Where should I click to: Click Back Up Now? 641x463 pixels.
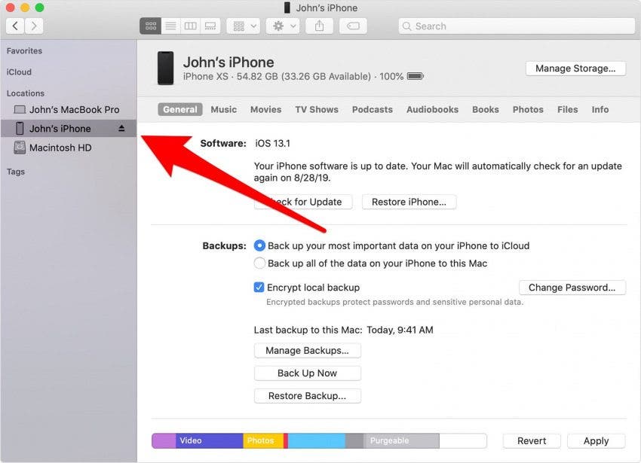[x=307, y=373]
